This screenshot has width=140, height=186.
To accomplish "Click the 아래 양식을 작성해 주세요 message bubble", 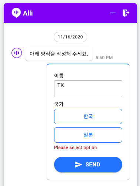I will point(59,54).
